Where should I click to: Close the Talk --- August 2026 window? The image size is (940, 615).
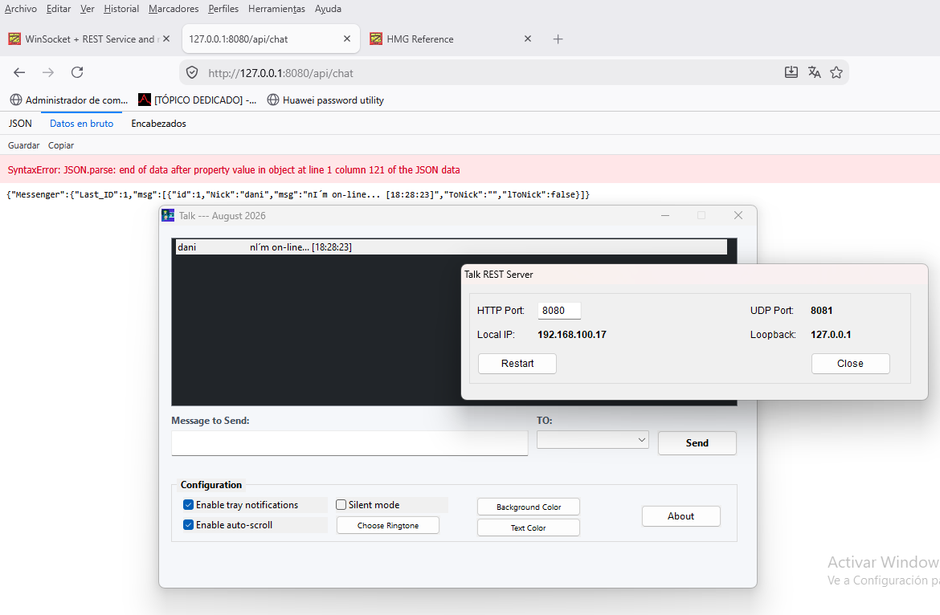[738, 216]
